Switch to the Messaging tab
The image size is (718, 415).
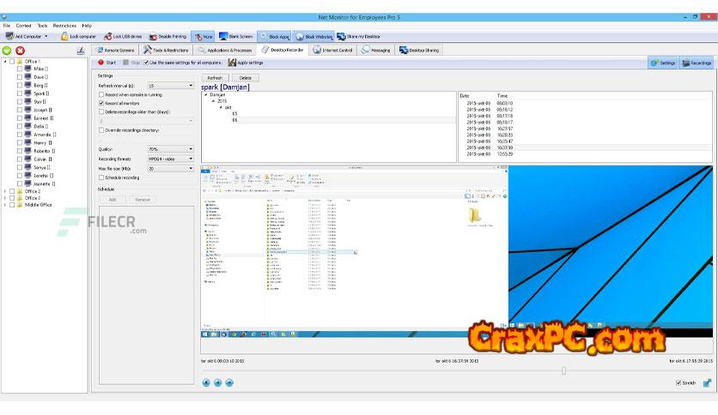[376, 50]
